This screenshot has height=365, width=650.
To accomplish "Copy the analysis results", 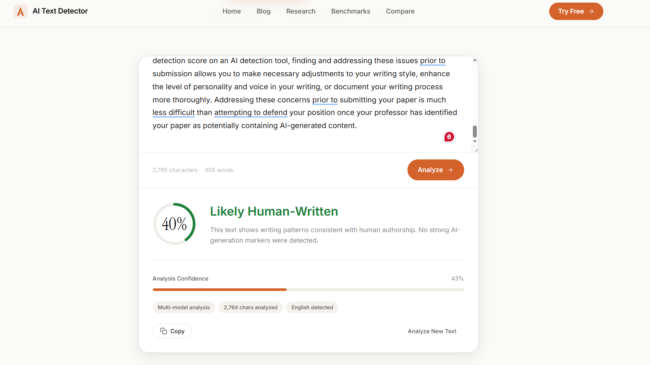I will coord(172,331).
